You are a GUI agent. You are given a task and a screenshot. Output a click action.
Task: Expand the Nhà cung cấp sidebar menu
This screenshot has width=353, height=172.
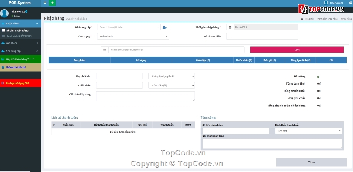20,51
